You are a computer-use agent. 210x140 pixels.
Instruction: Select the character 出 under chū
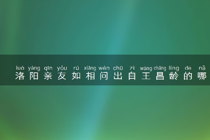point(118,76)
